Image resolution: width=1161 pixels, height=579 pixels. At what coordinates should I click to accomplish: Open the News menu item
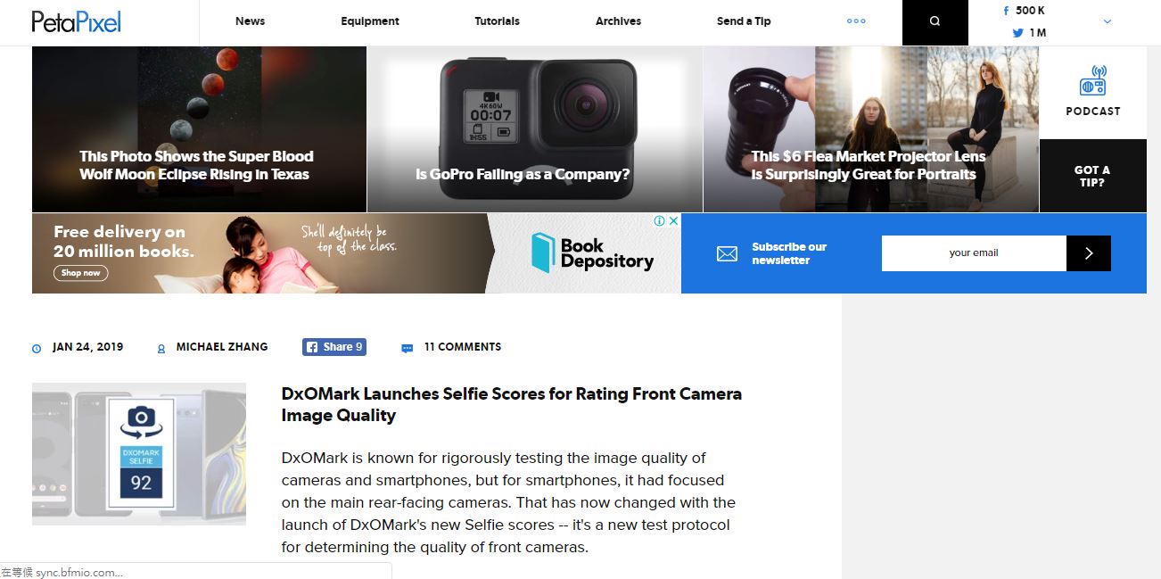point(250,21)
